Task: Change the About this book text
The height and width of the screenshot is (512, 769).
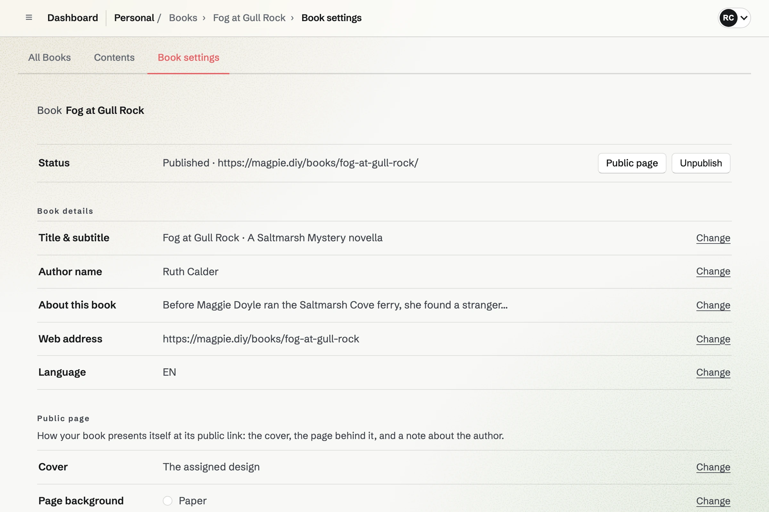Action: tap(713, 305)
